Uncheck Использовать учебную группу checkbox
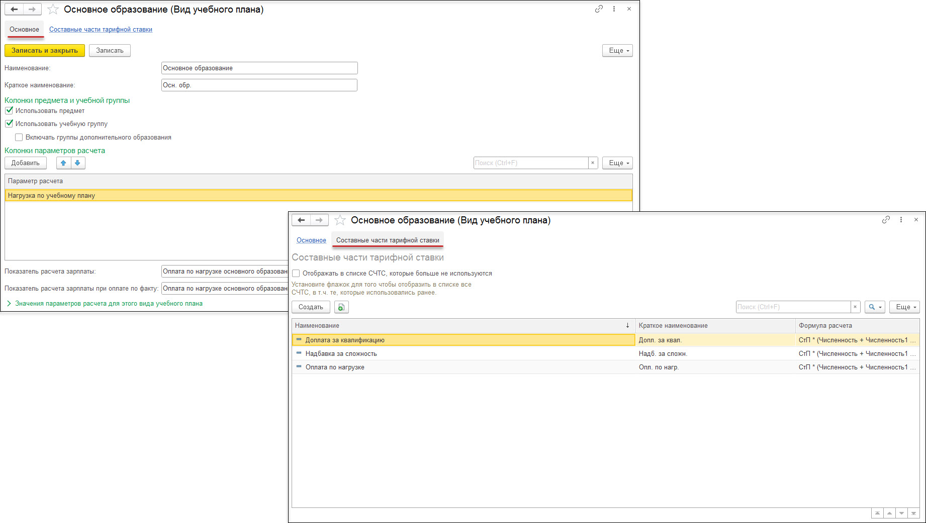This screenshot has height=523, width=926. [x=9, y=123]
